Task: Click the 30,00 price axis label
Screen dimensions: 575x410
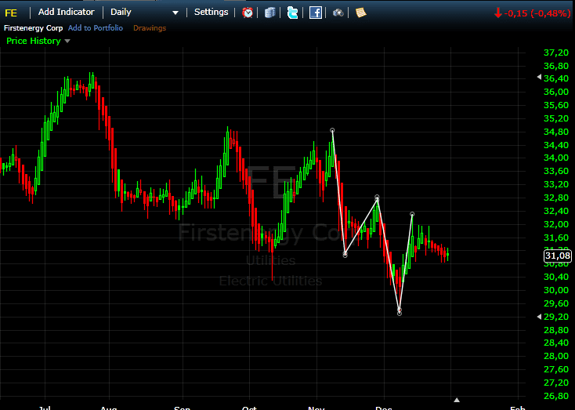Action: (x=556, y=290)
